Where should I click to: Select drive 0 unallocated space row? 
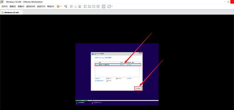pos(118,65)
